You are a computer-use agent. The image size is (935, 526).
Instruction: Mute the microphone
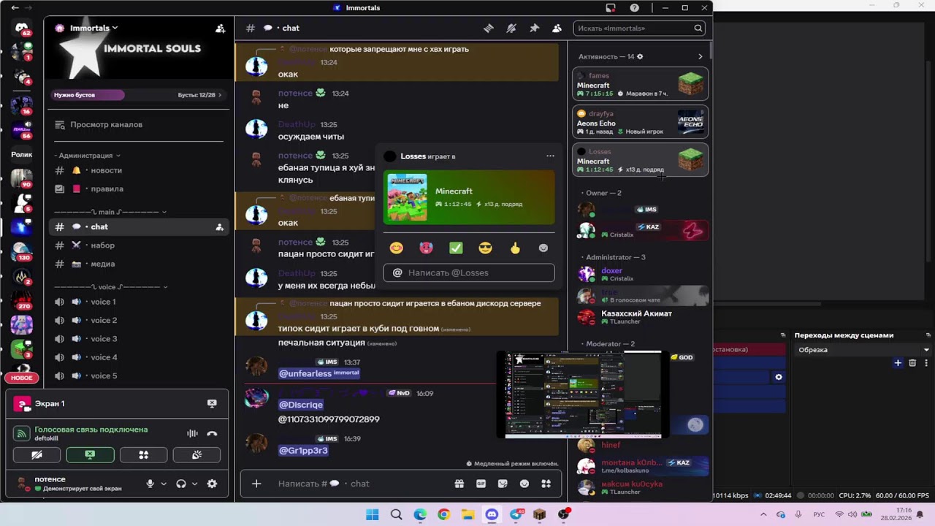(150, 484)
